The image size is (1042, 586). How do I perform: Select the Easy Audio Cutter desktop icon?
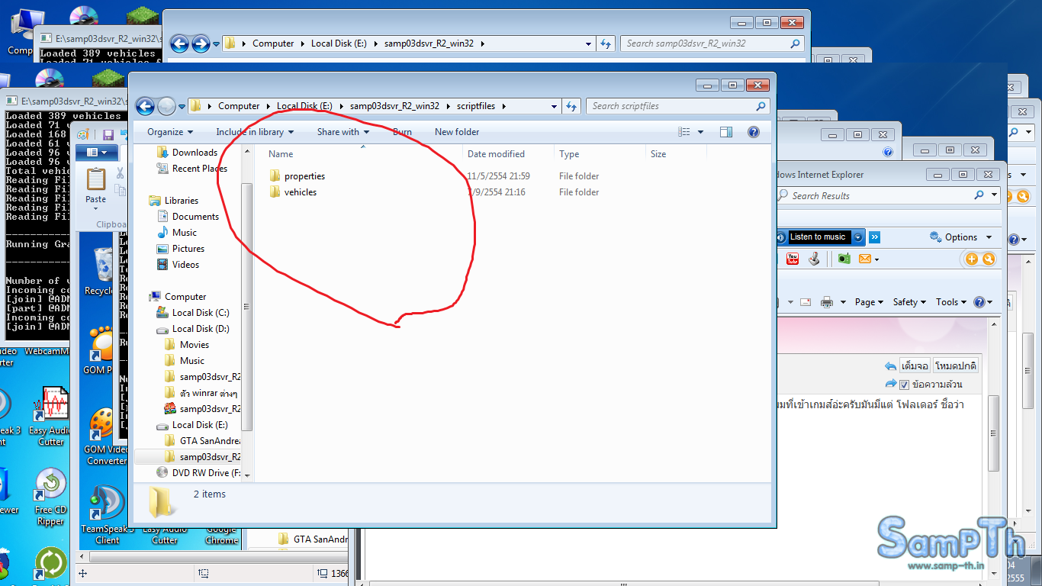tap(51, 417)
